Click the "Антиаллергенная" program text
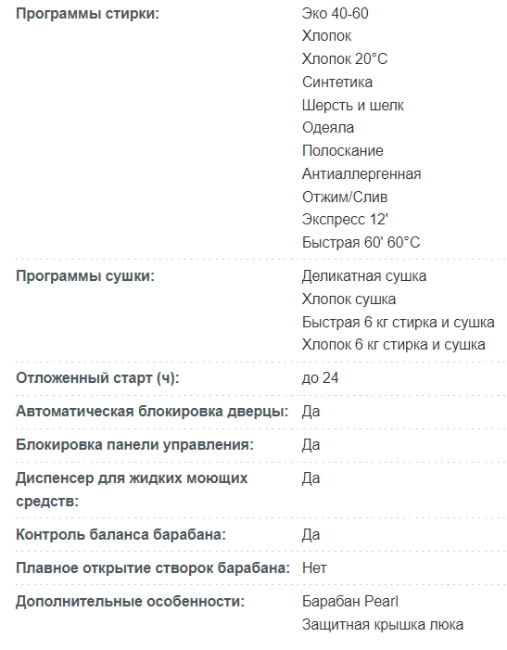 tap(361, 173)
